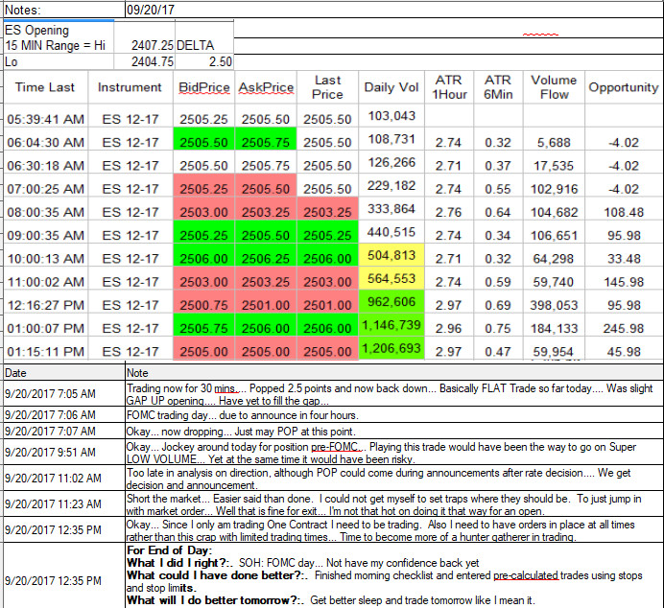Select the date cell 09/20/17
The height and width of the screenshot is (608, 664).
[x=393, y=10]
